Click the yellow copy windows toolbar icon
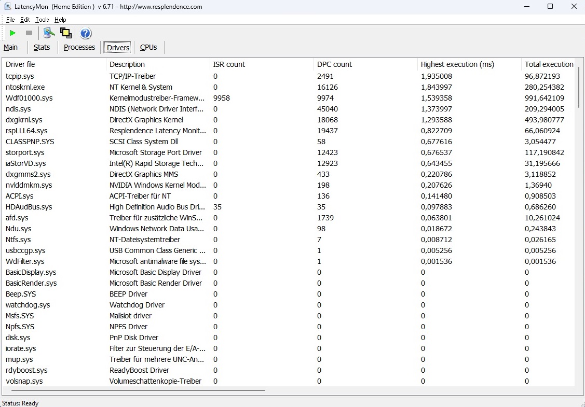The image size is (585, 407). [x=66, y=33]
